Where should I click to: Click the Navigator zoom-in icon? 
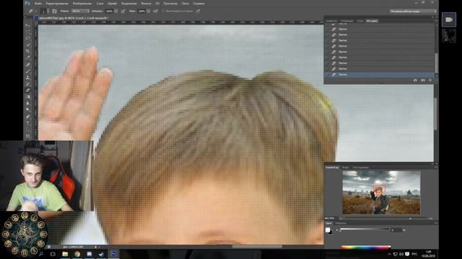pyautogui.click(x=431, y=219)
